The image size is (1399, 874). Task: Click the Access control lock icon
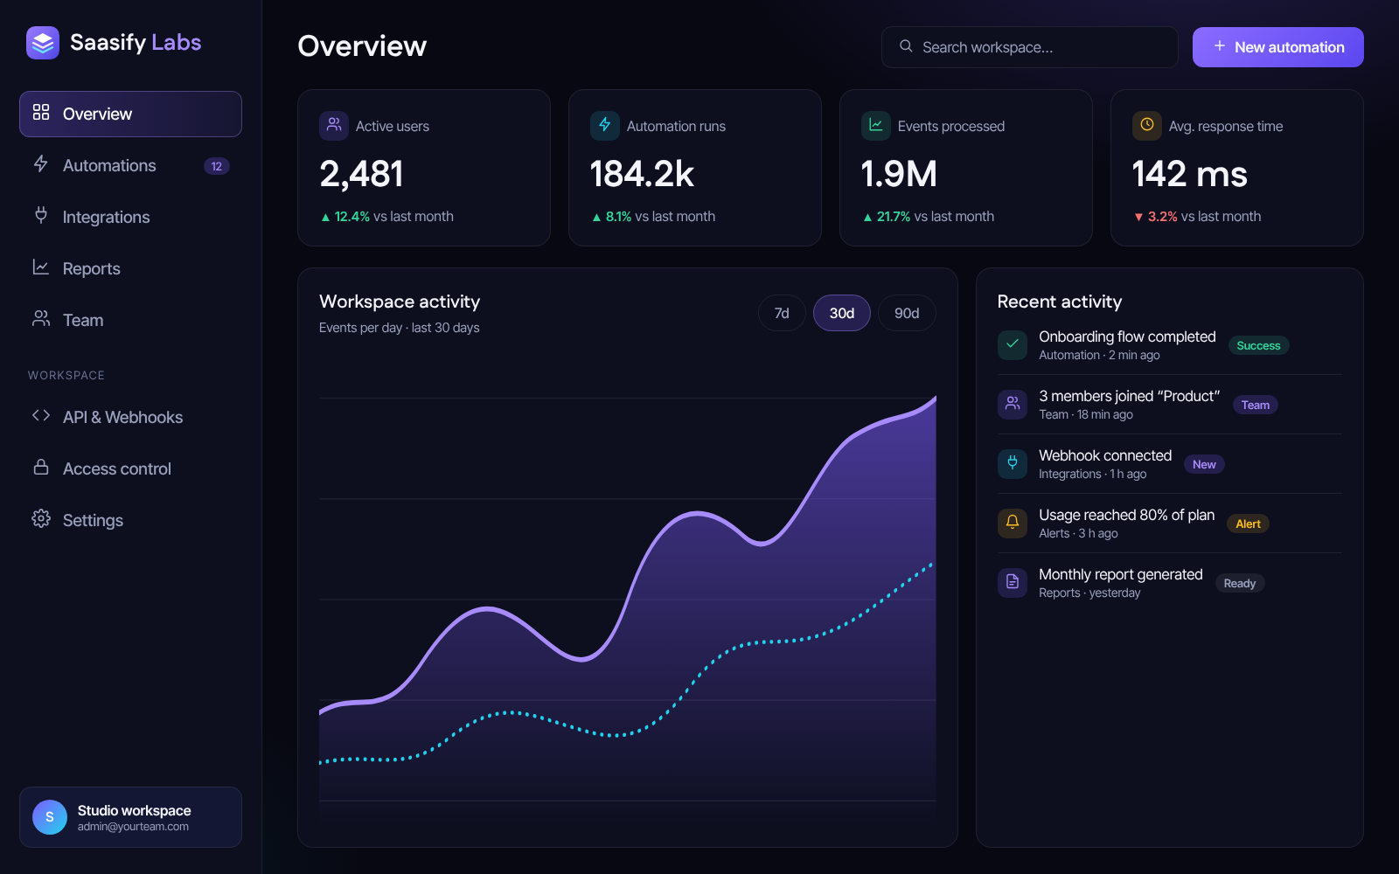click(x=41, y=468)
